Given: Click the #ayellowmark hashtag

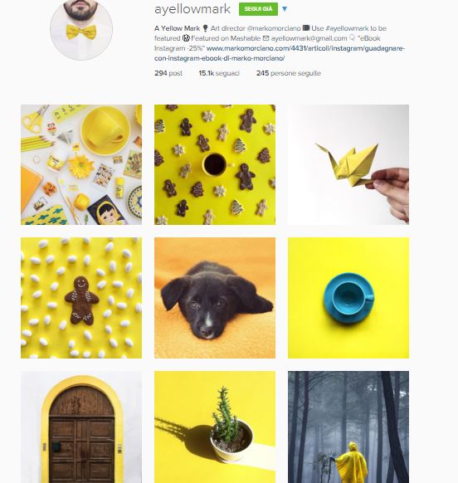Looking at the screenshot, I should click(347, 28).
